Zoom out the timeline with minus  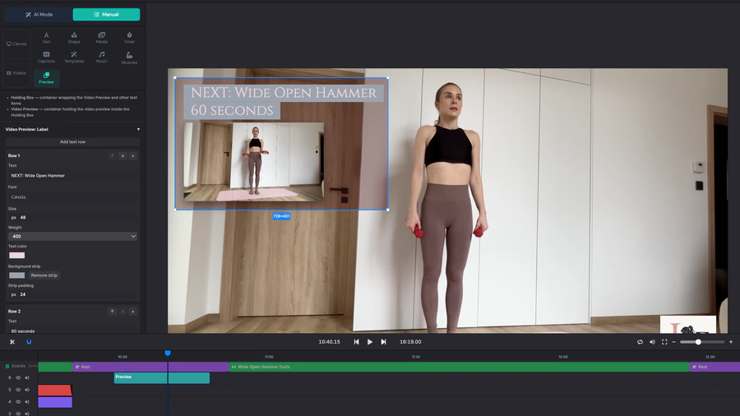point(674,342)
